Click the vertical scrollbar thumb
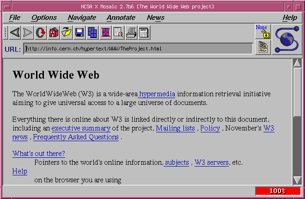The width and height of the screenshot is (305, 199). coord(297,92)
